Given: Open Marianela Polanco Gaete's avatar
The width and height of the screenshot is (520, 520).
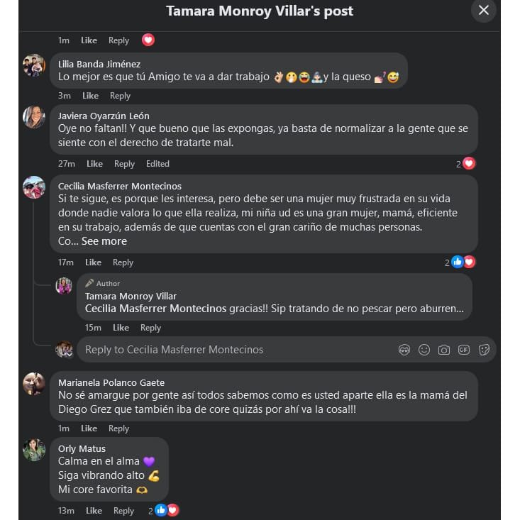Looking at the screenshot, I should [34, 384].
